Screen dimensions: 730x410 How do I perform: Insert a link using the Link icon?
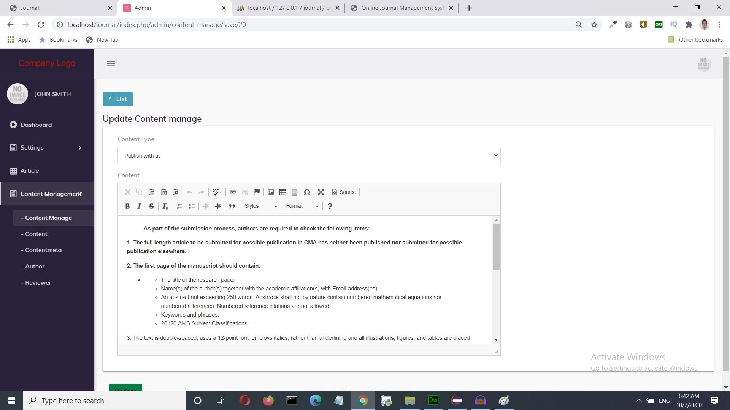click(233, 192)
